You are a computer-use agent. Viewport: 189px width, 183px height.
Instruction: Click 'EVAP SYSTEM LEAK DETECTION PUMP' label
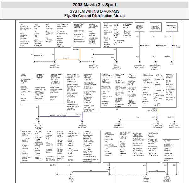click(111, 147)
